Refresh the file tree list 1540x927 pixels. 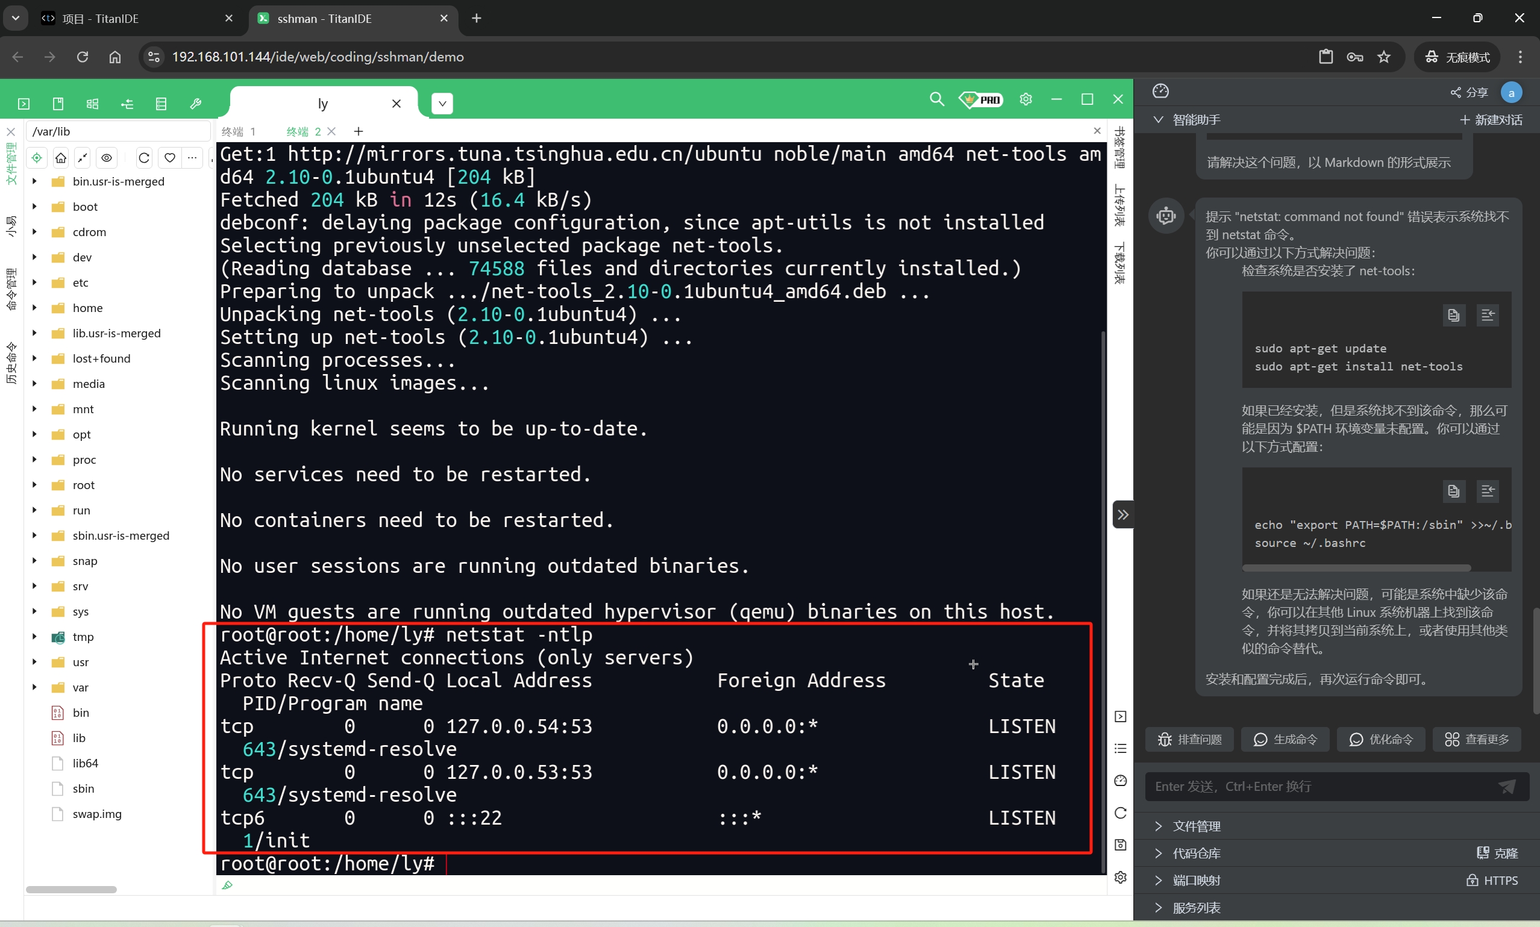(145, 157)
